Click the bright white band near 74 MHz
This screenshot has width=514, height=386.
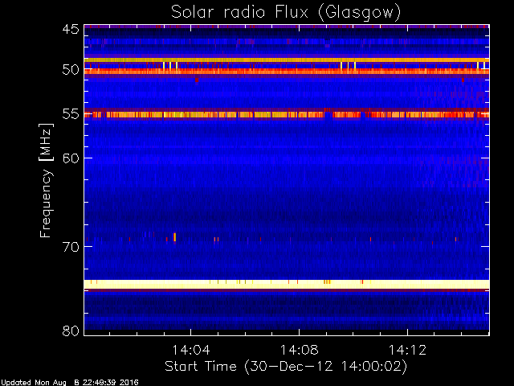[x=287, y=284]
